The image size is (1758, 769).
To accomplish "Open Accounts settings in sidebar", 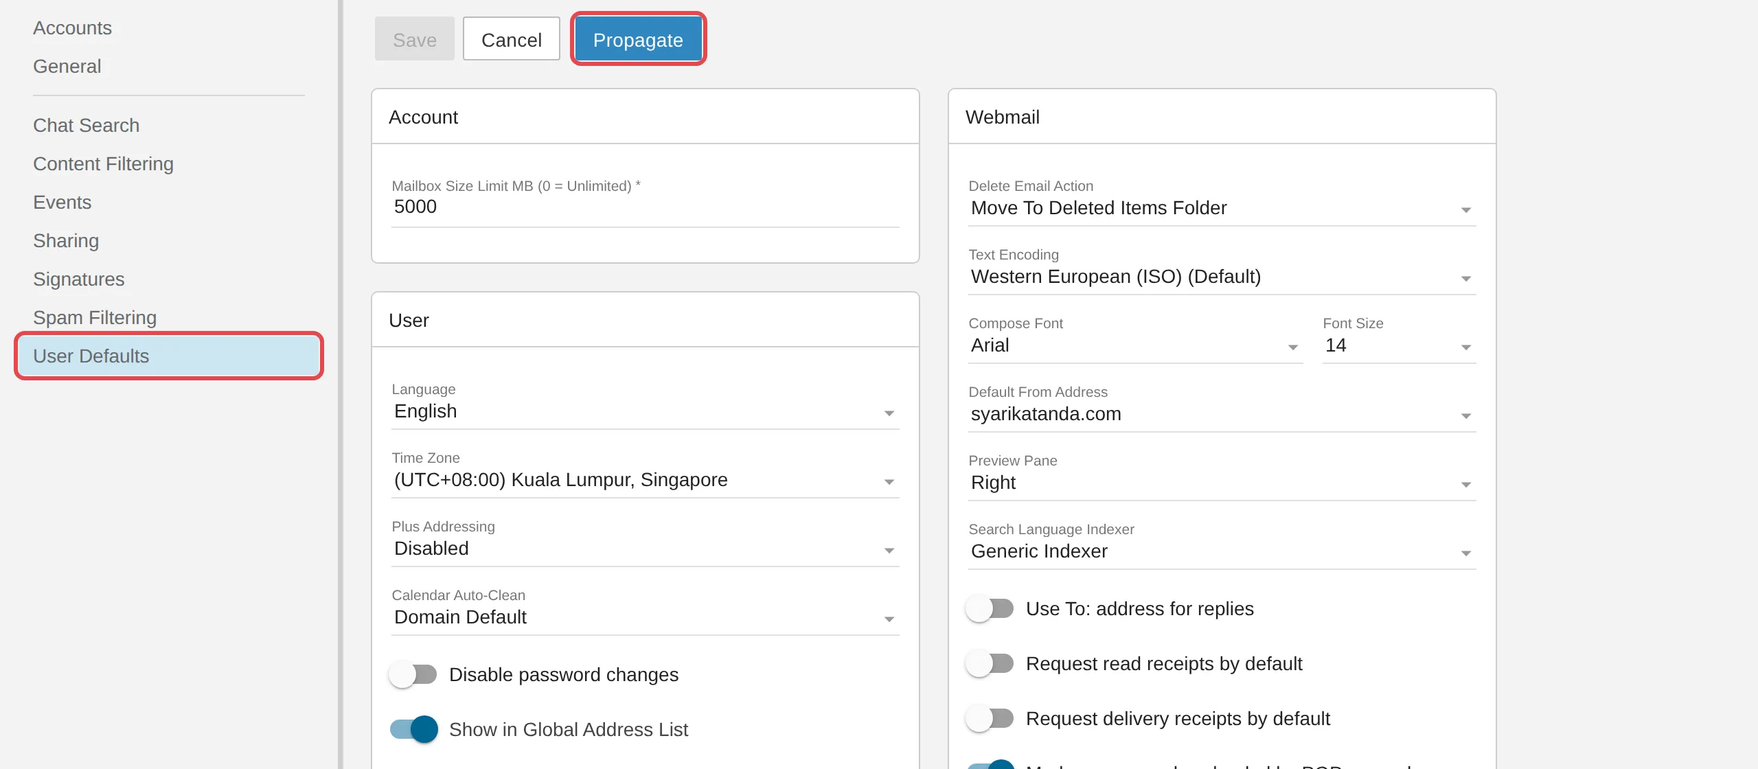I will coord(72,28).
